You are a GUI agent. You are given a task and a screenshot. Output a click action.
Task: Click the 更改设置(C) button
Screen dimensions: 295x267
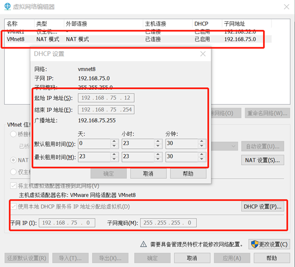[x=269, y=245]
